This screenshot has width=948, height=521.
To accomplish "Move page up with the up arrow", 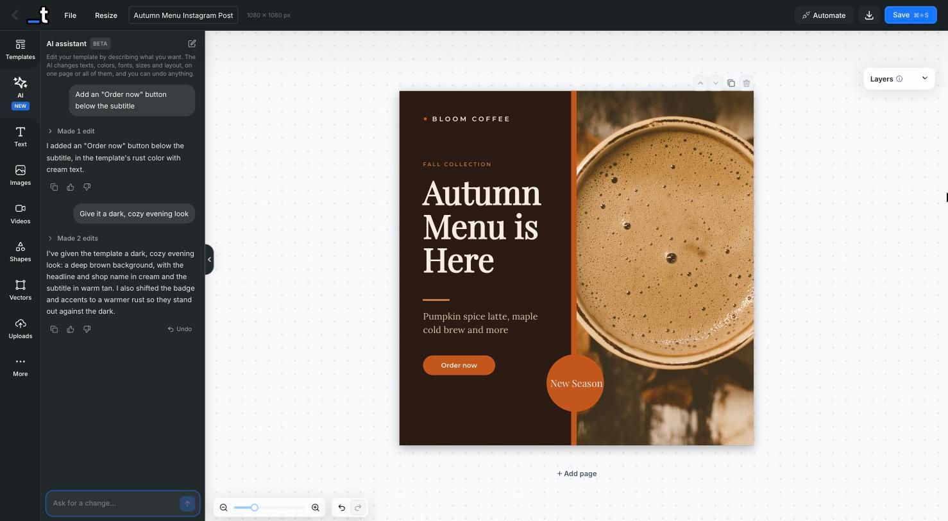I will 700,83.
